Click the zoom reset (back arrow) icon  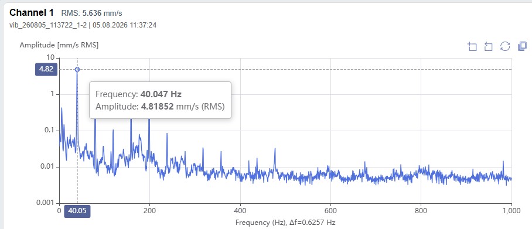(x=488, y=46)
